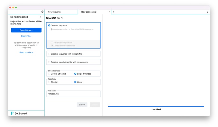Click the Get Started logo icon

tap(12, 113)
